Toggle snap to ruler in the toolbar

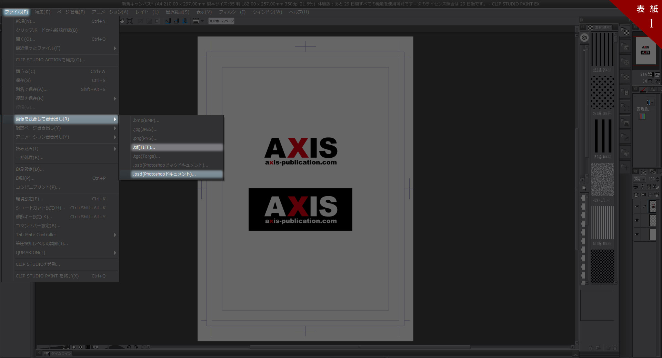(x=168, y=21)
